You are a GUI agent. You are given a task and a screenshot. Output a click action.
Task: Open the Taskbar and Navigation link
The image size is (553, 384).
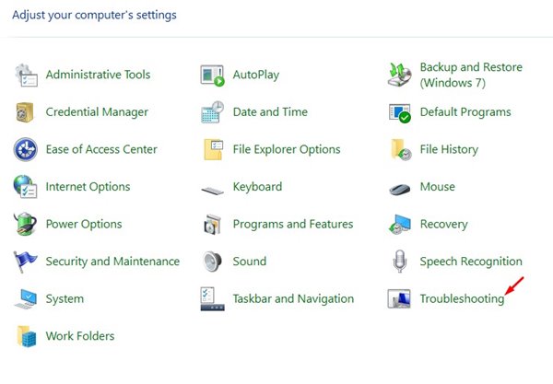(x=293, y=298)
